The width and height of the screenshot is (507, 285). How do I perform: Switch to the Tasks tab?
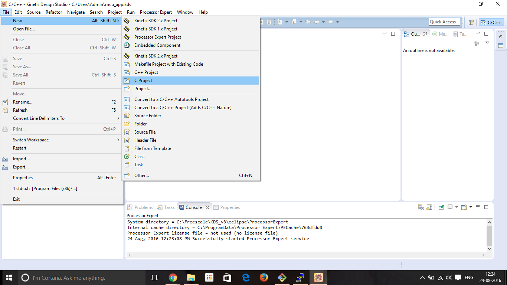tap(166, 207)
